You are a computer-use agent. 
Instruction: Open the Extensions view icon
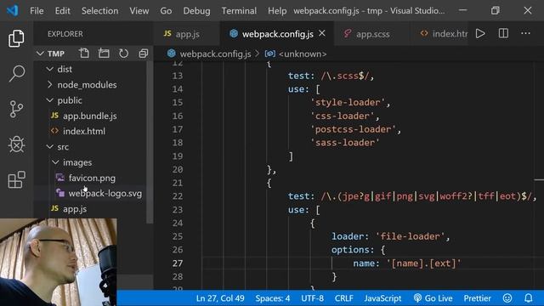(x=16, y=179)
